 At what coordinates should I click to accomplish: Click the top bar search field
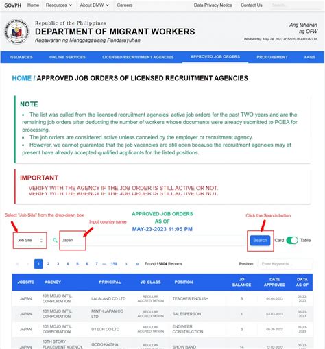(x=295, y=5)
